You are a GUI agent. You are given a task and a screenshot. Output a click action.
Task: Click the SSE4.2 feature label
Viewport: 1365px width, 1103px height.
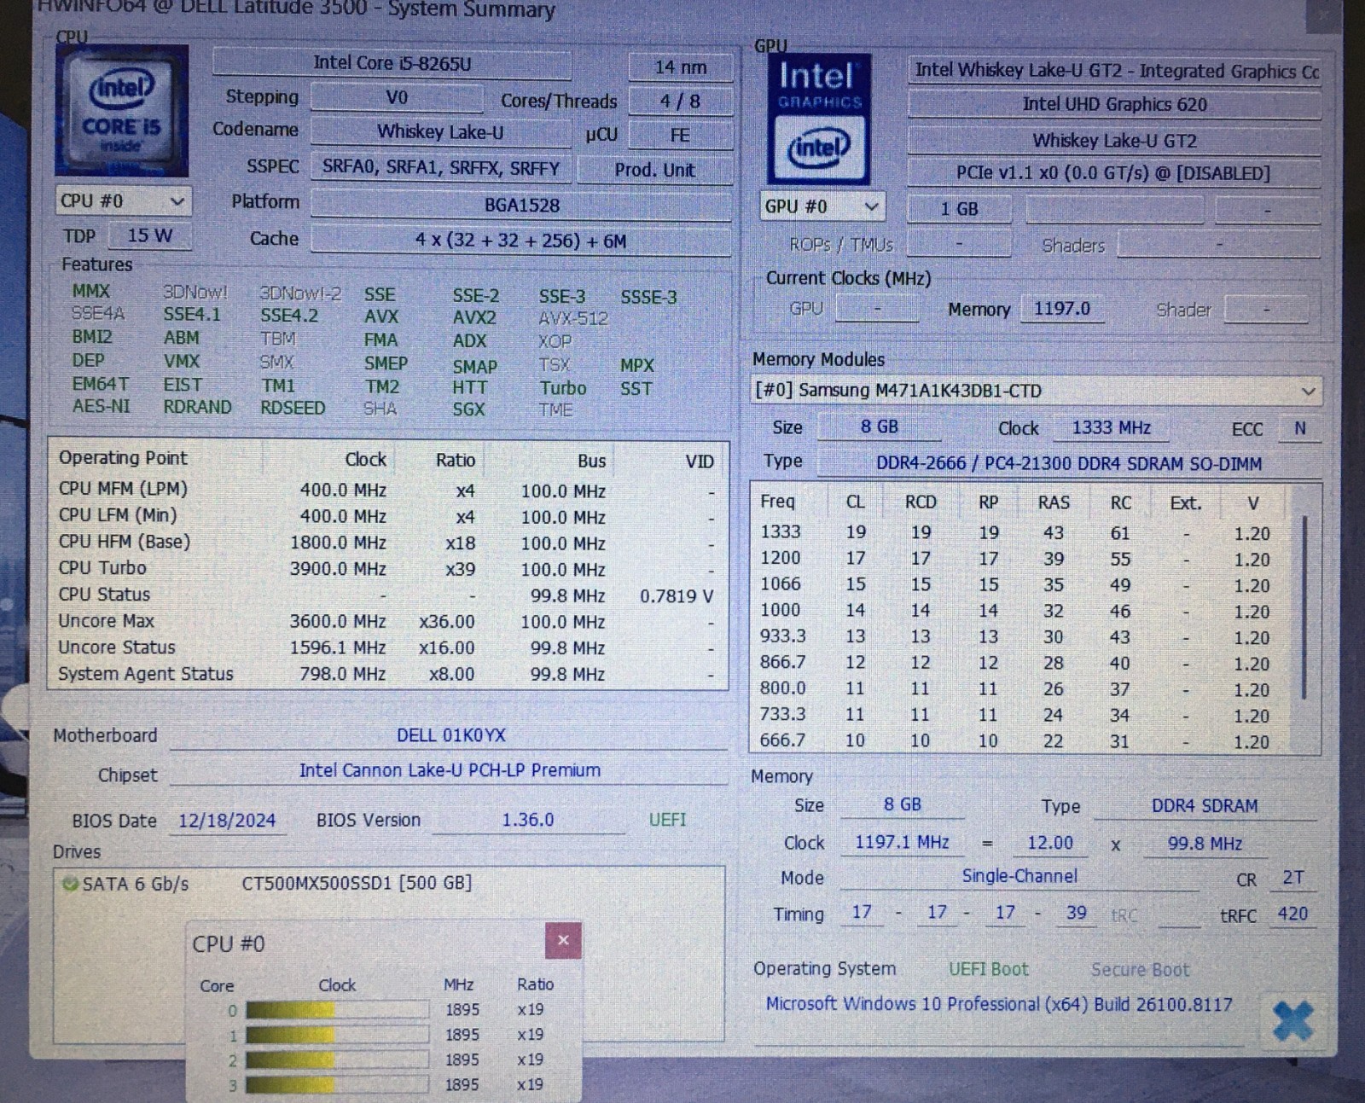pos(289,316)
